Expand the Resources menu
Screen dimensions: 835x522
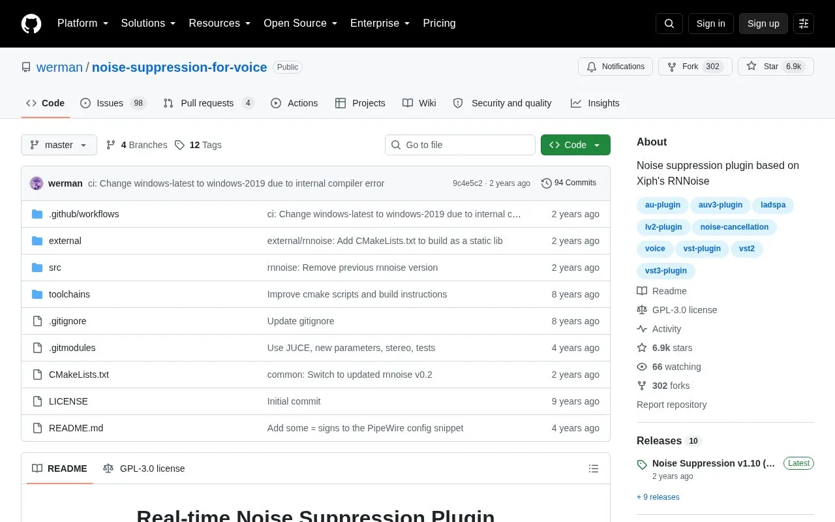[220, 23]
